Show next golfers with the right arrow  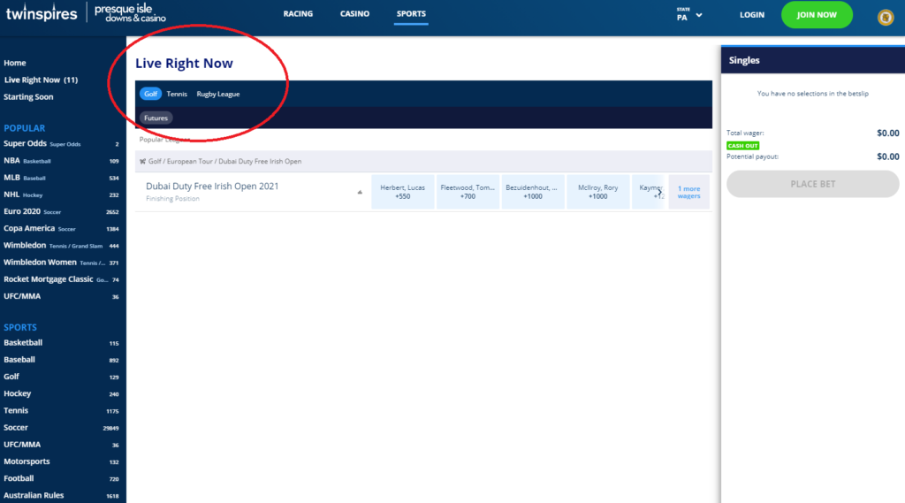659,192
